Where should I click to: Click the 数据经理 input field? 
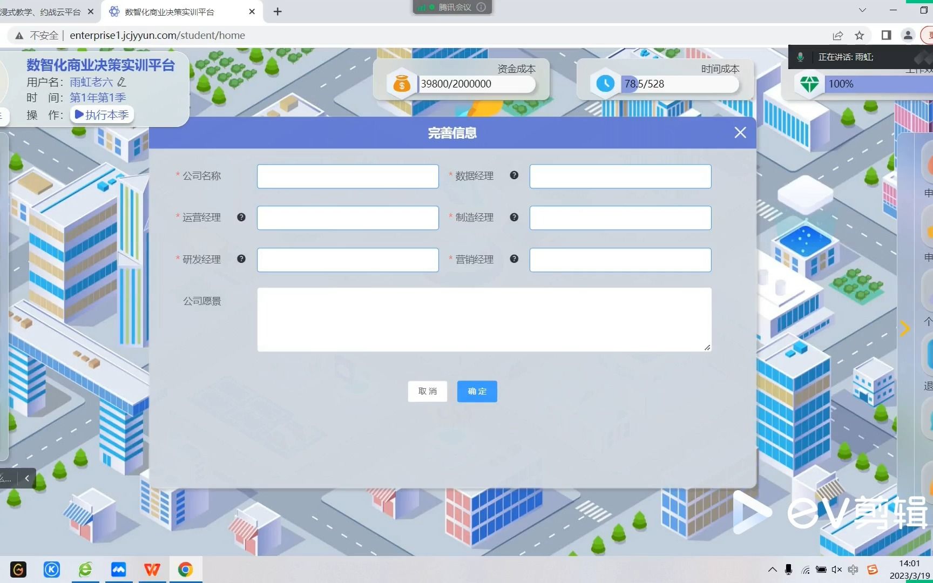pos(620,177)
